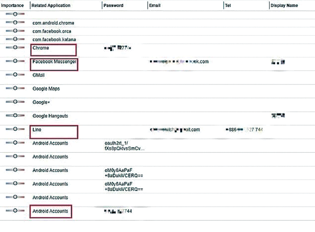Viewport: 315px width, 232px height.
Task: Sort by the Password column header
Action: pyautogui.click(x=113, y=5)
